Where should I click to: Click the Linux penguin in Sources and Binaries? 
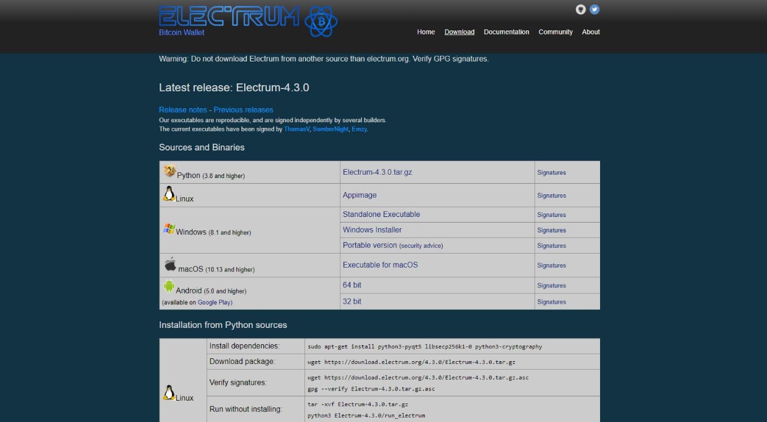pos(169,194)
